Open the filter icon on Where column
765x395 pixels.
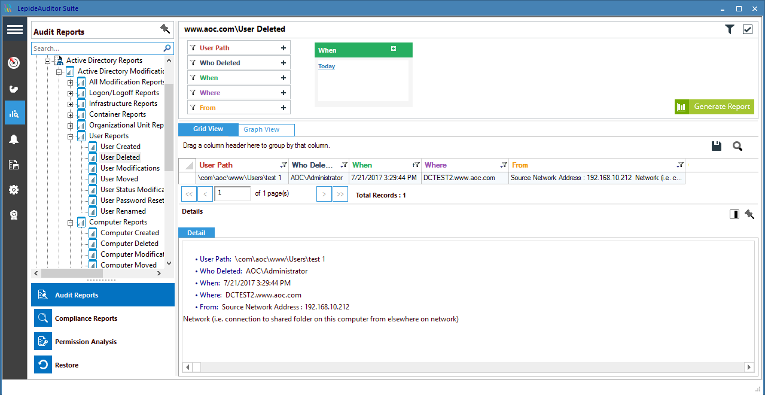pos(504,165)
